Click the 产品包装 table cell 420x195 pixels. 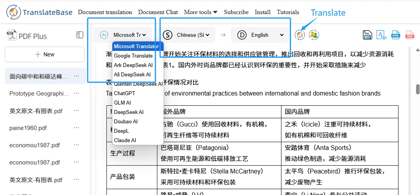point(132,177)
